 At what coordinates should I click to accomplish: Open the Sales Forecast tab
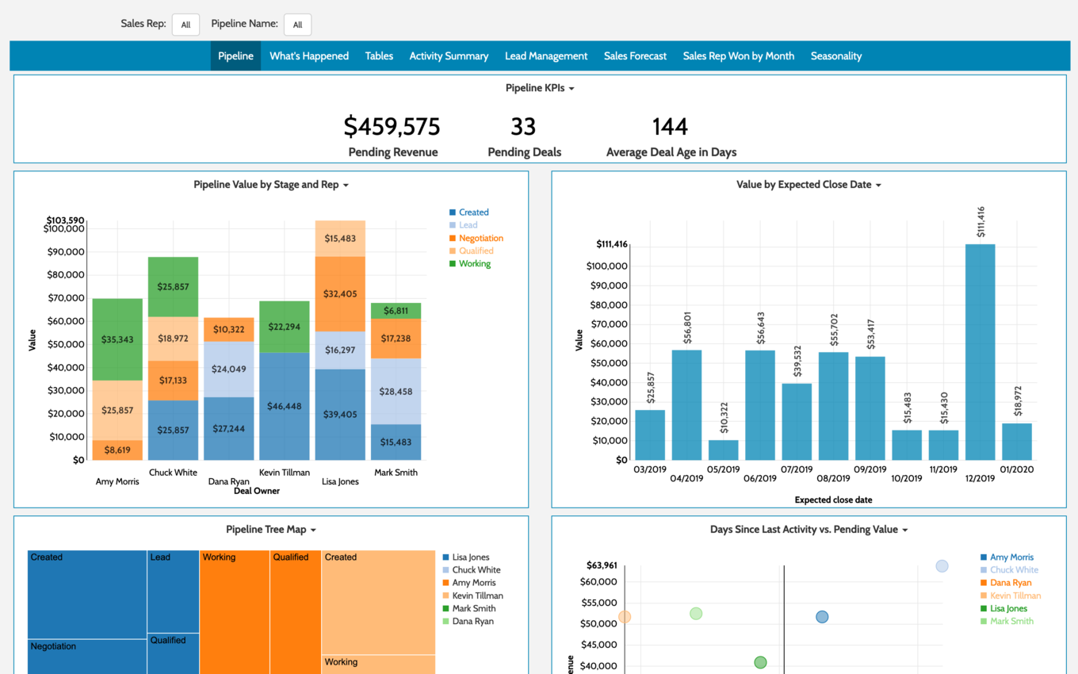click(635, 56)
